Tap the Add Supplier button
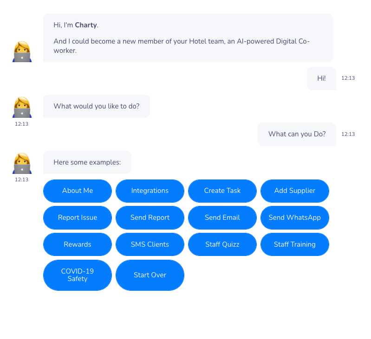 294,191
